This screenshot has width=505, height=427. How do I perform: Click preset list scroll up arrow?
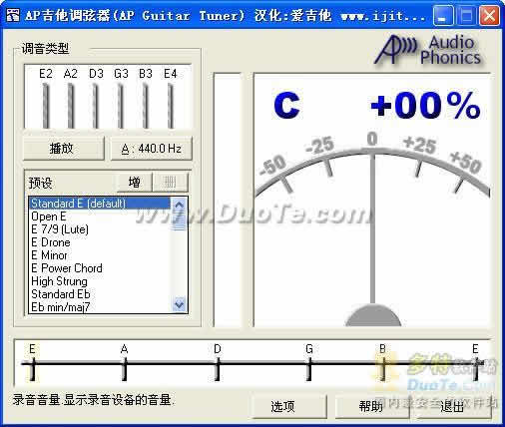[180, 205]
